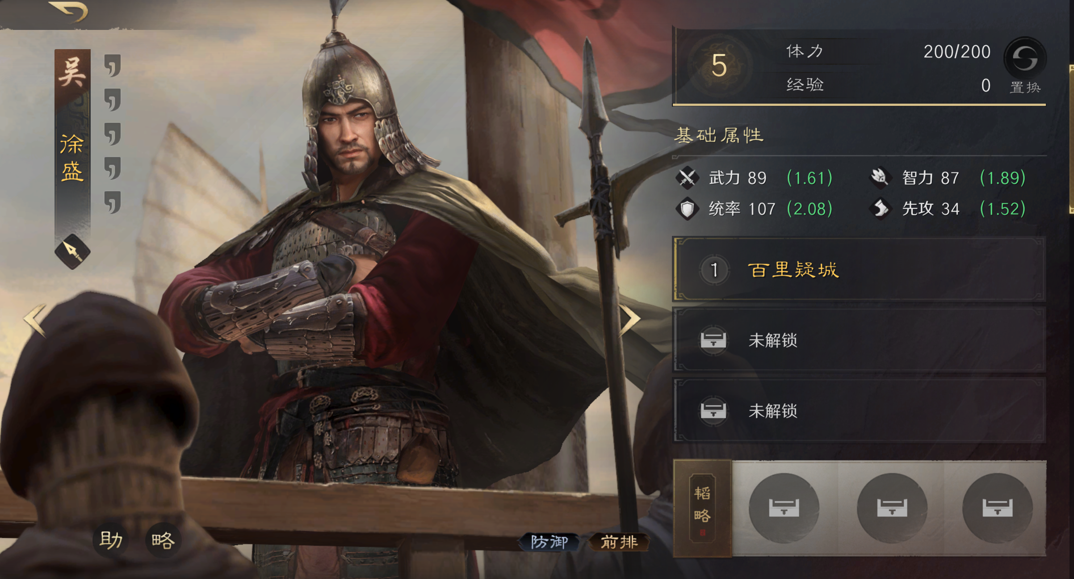
Task: Select the middle empty 韬略 slot
Action: pyautogui.click(x=892, y=508)
